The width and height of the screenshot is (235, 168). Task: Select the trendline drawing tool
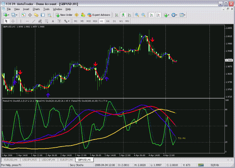[33, 21]
